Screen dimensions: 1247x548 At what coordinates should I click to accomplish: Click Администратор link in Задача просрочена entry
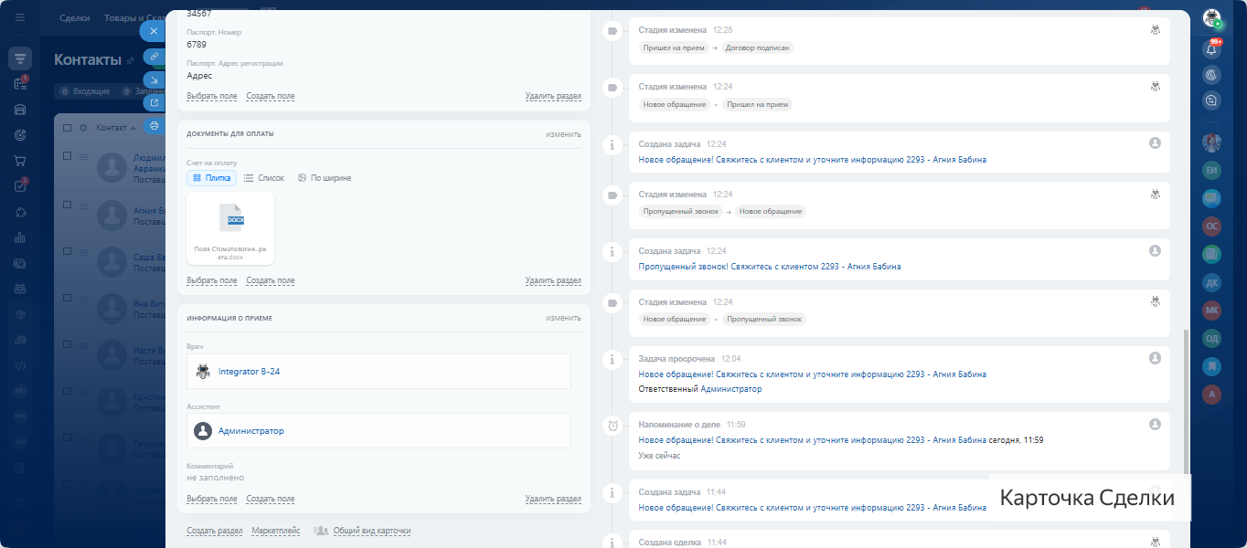730,389
